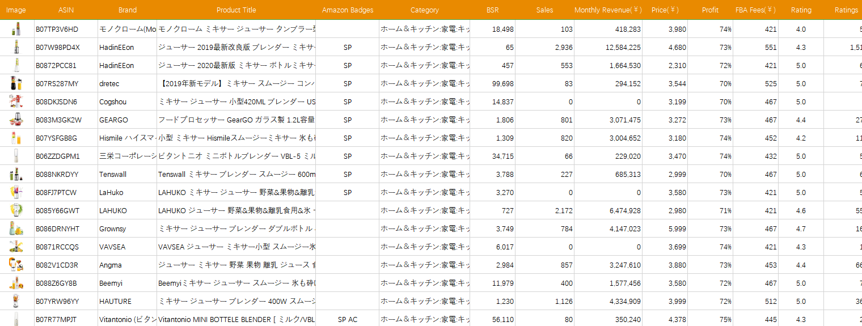This screenshot has height=326, width=862.
Task: Open the Cogshou product thumbnail
Action: point(15,101)
